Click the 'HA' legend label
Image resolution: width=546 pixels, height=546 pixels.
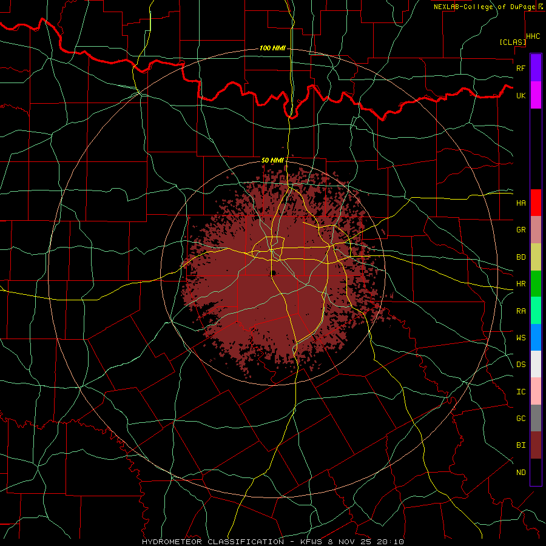521,203
